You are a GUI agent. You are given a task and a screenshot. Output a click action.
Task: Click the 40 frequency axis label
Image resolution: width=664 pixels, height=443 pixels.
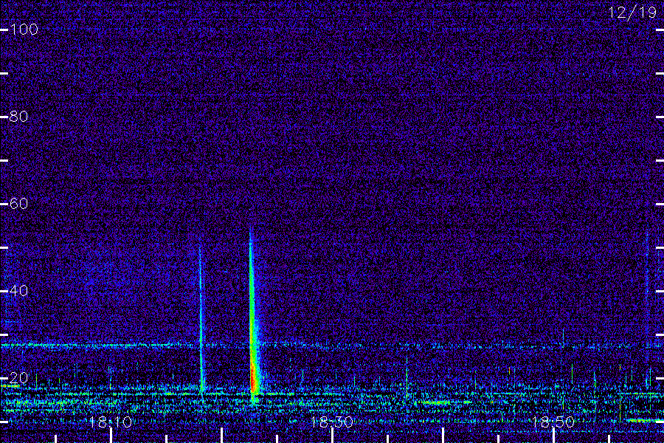pos(18,291)
